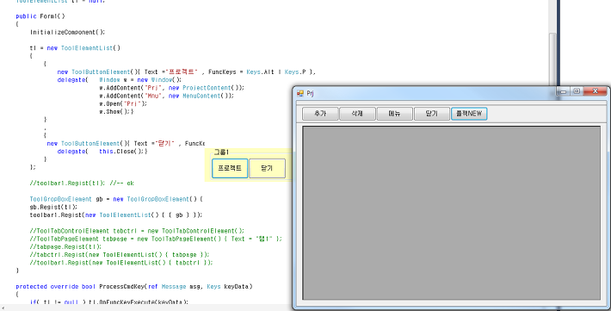Click the gray content panel in Prj window

pyautogui.click(x=451, y=213)
